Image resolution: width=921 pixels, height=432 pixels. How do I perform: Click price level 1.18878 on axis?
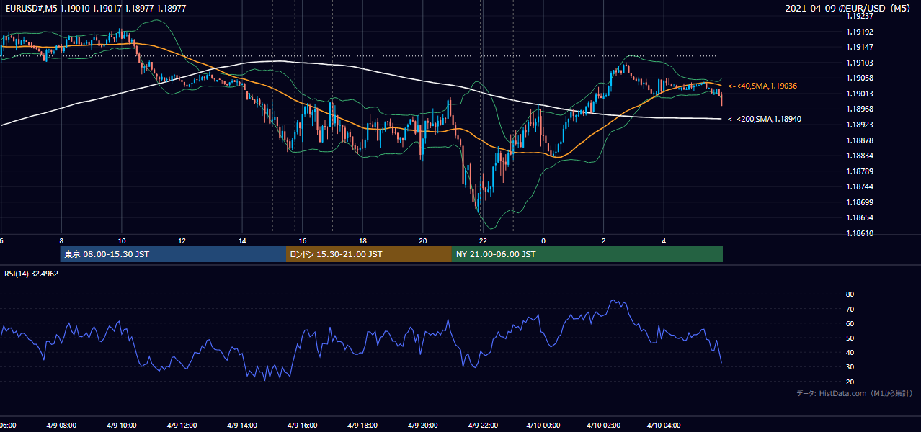[x=860, y=140]
